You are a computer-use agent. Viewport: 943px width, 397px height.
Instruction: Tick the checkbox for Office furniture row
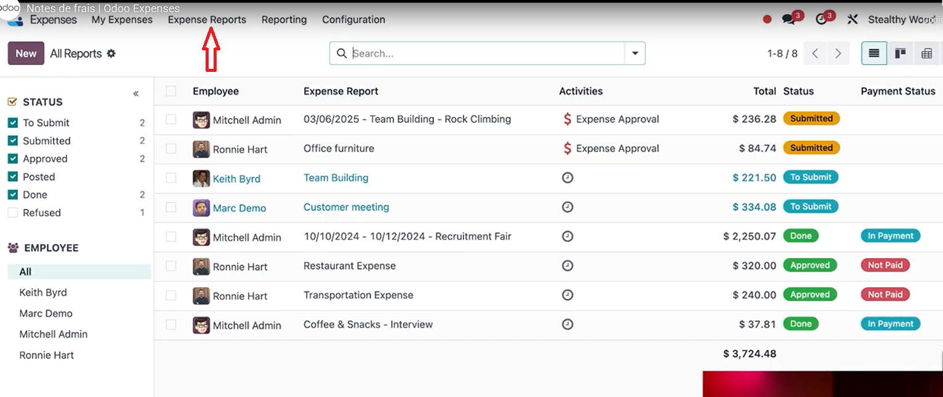171,149
